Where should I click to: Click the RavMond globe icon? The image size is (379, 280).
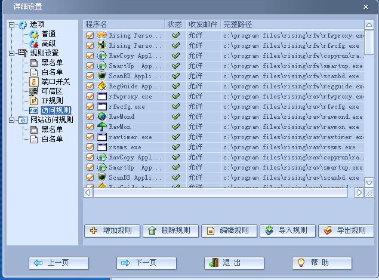tap(102, 116)
